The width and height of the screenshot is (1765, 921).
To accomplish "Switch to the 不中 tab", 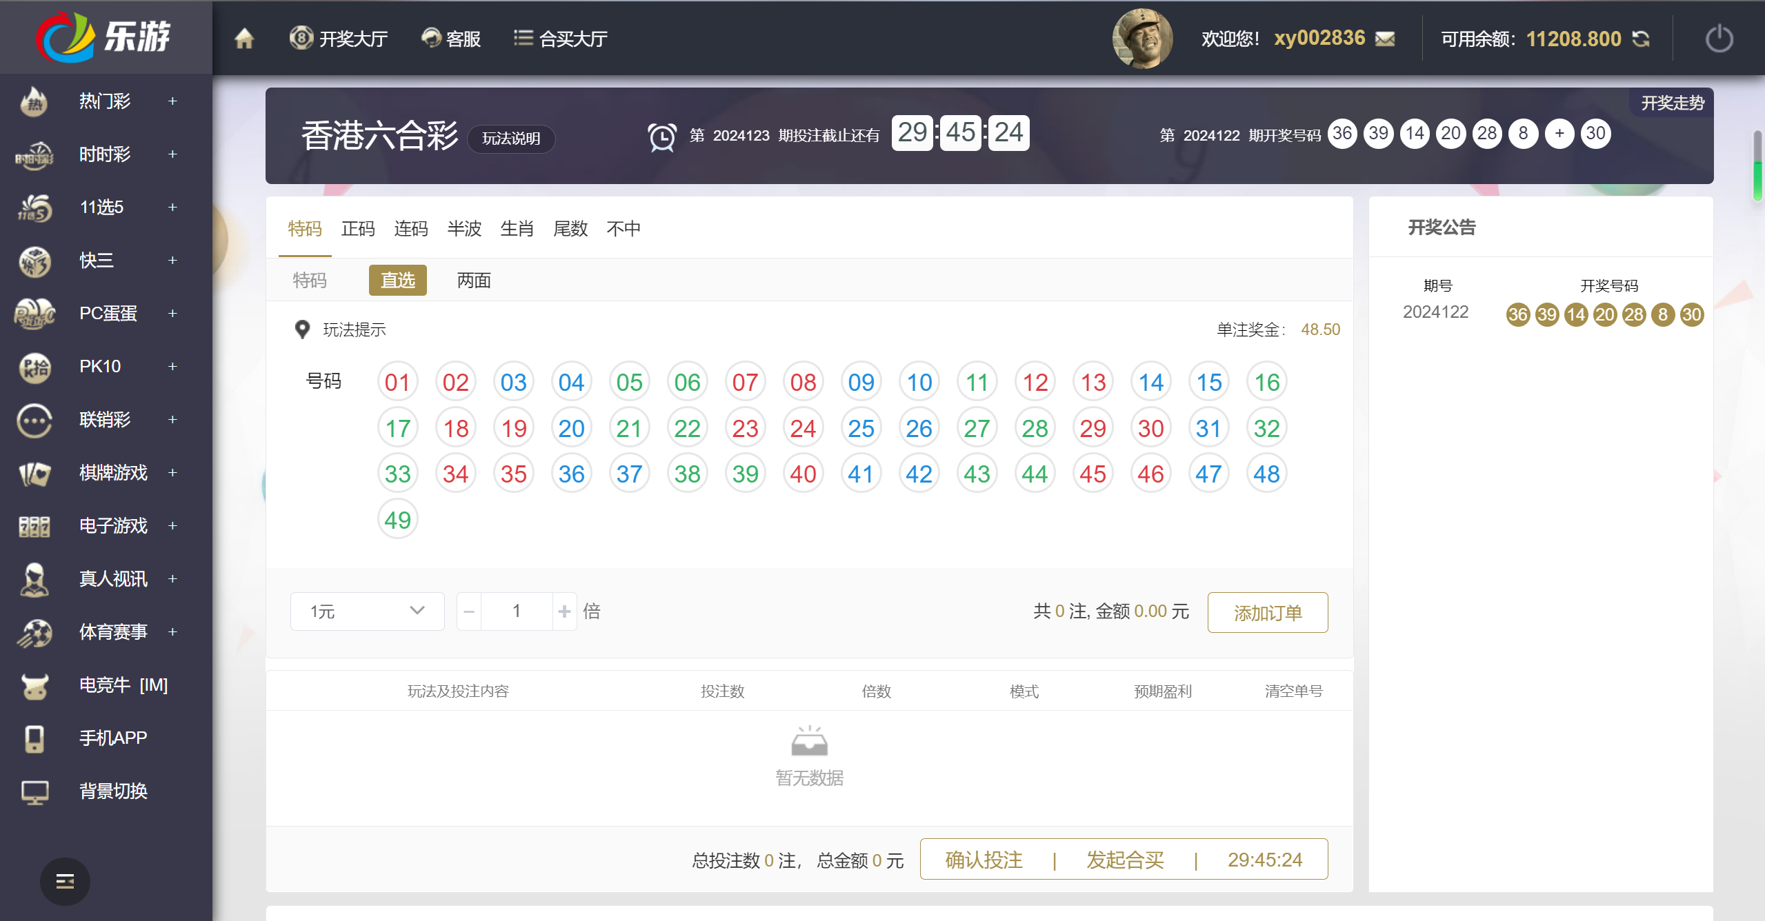I will point(624,229).
